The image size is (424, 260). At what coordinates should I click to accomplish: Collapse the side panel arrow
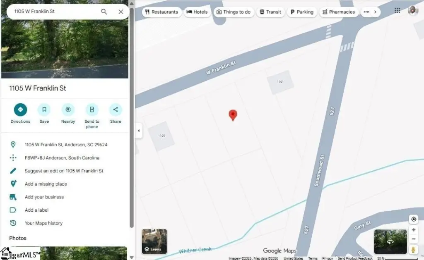click(x=139, y=131)
